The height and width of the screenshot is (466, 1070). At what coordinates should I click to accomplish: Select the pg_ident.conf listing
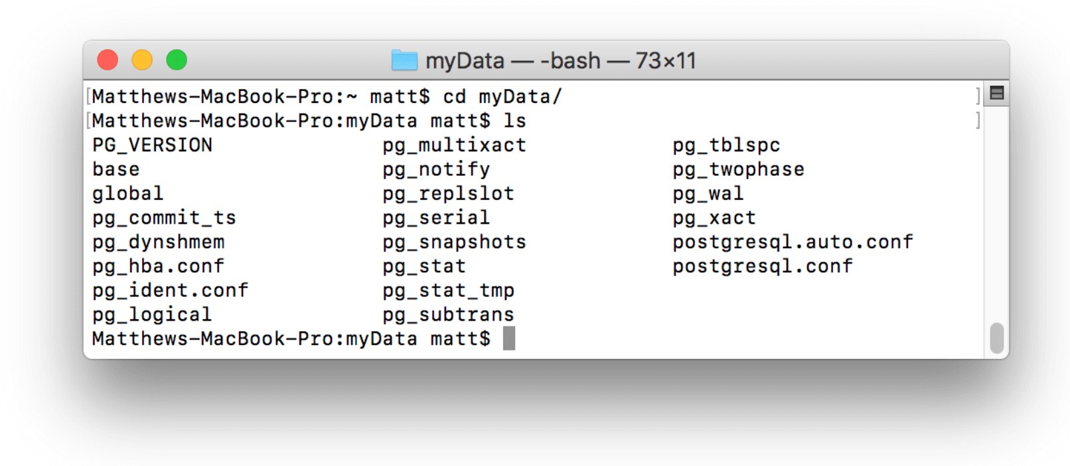(x=169, y=290)
